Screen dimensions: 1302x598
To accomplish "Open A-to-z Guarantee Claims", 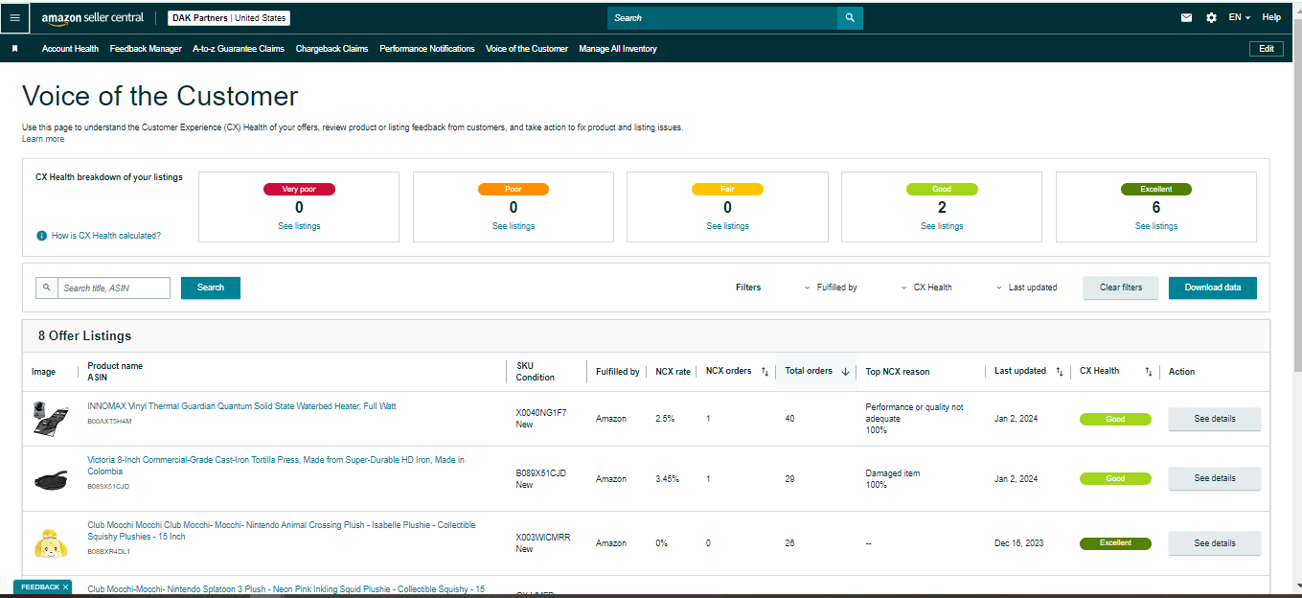I will [x=239, y=49].
